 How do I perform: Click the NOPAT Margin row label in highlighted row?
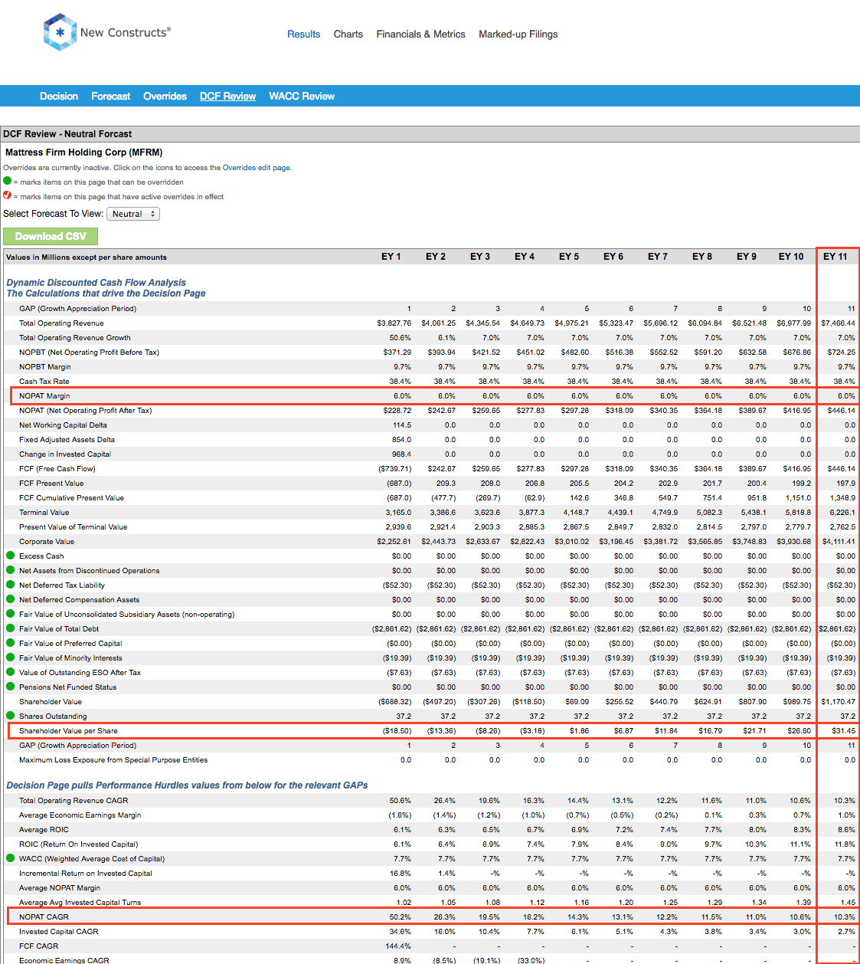pos(44,396)
